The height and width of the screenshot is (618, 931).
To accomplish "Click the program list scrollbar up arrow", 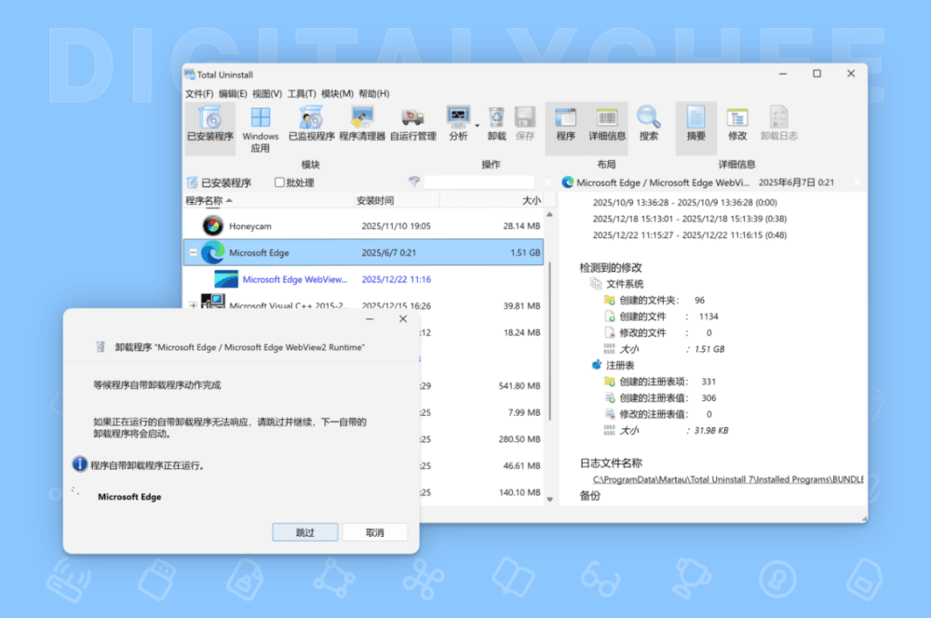I will click(x=550, y=214).
